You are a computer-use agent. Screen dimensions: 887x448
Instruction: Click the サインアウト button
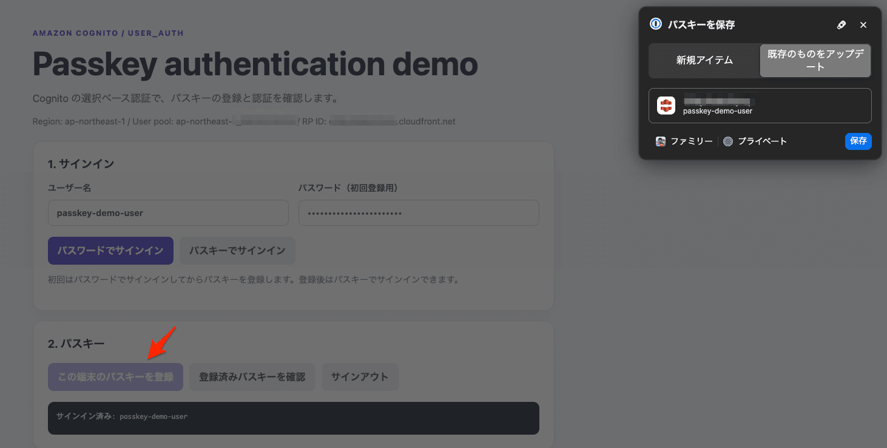[360, 377]
